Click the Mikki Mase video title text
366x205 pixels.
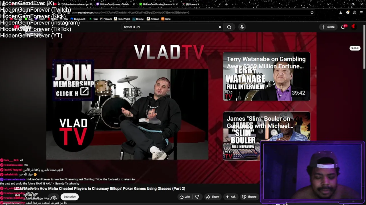pyautogui.click(x=100, y=188)
